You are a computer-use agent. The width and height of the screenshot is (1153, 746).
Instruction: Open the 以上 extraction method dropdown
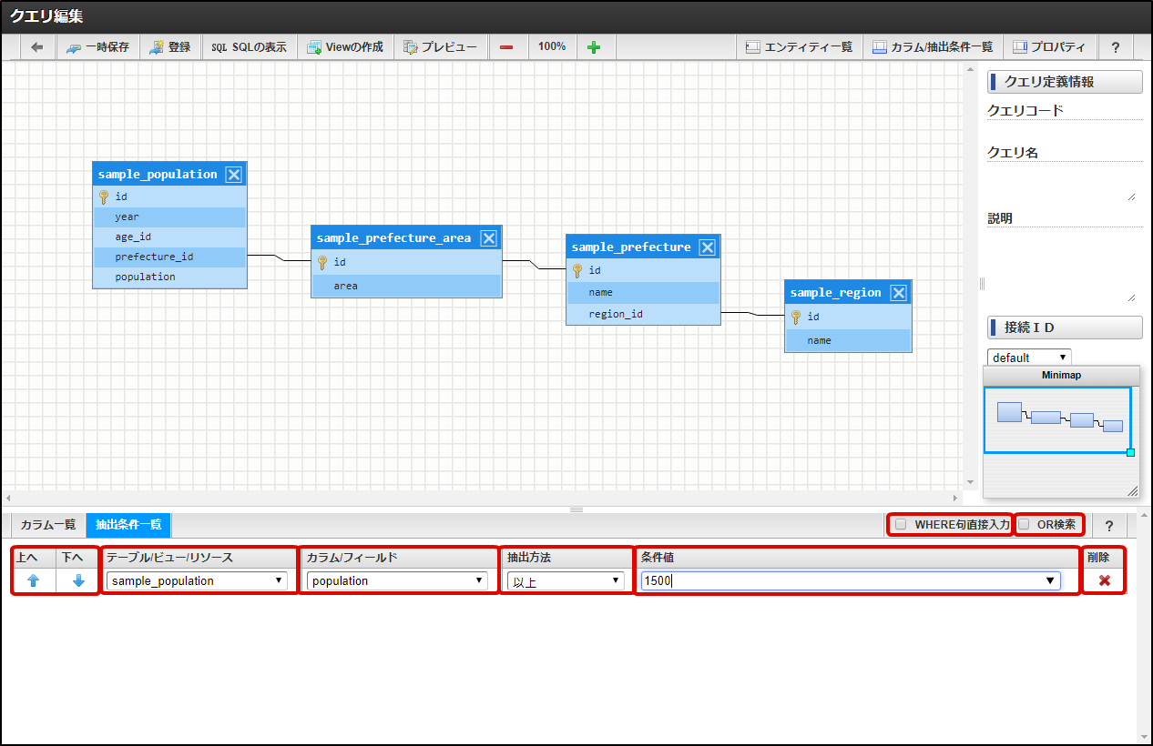(566, 580)
